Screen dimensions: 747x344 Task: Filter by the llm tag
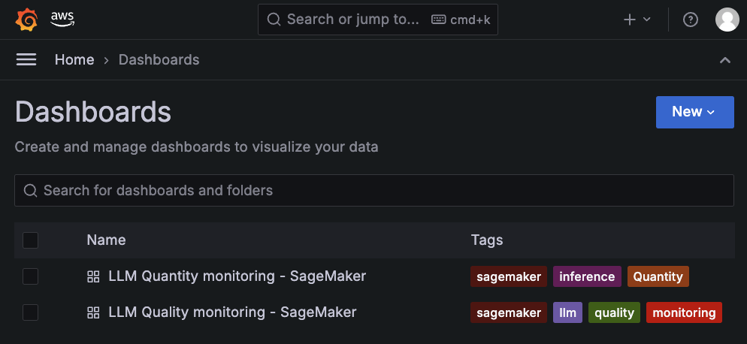pos(567,312)
